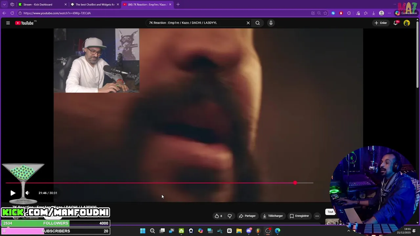
Task: Open browser Settings and more ellipsis
Action: coord(389,13)
